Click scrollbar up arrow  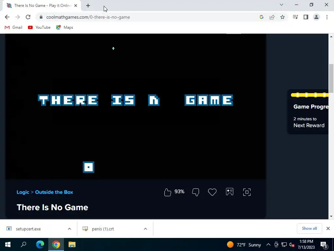(x=331, y=37)
